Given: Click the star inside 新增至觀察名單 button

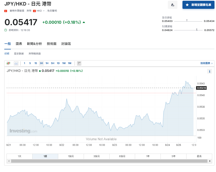Looking at the screenshot, I should (187, 5).
